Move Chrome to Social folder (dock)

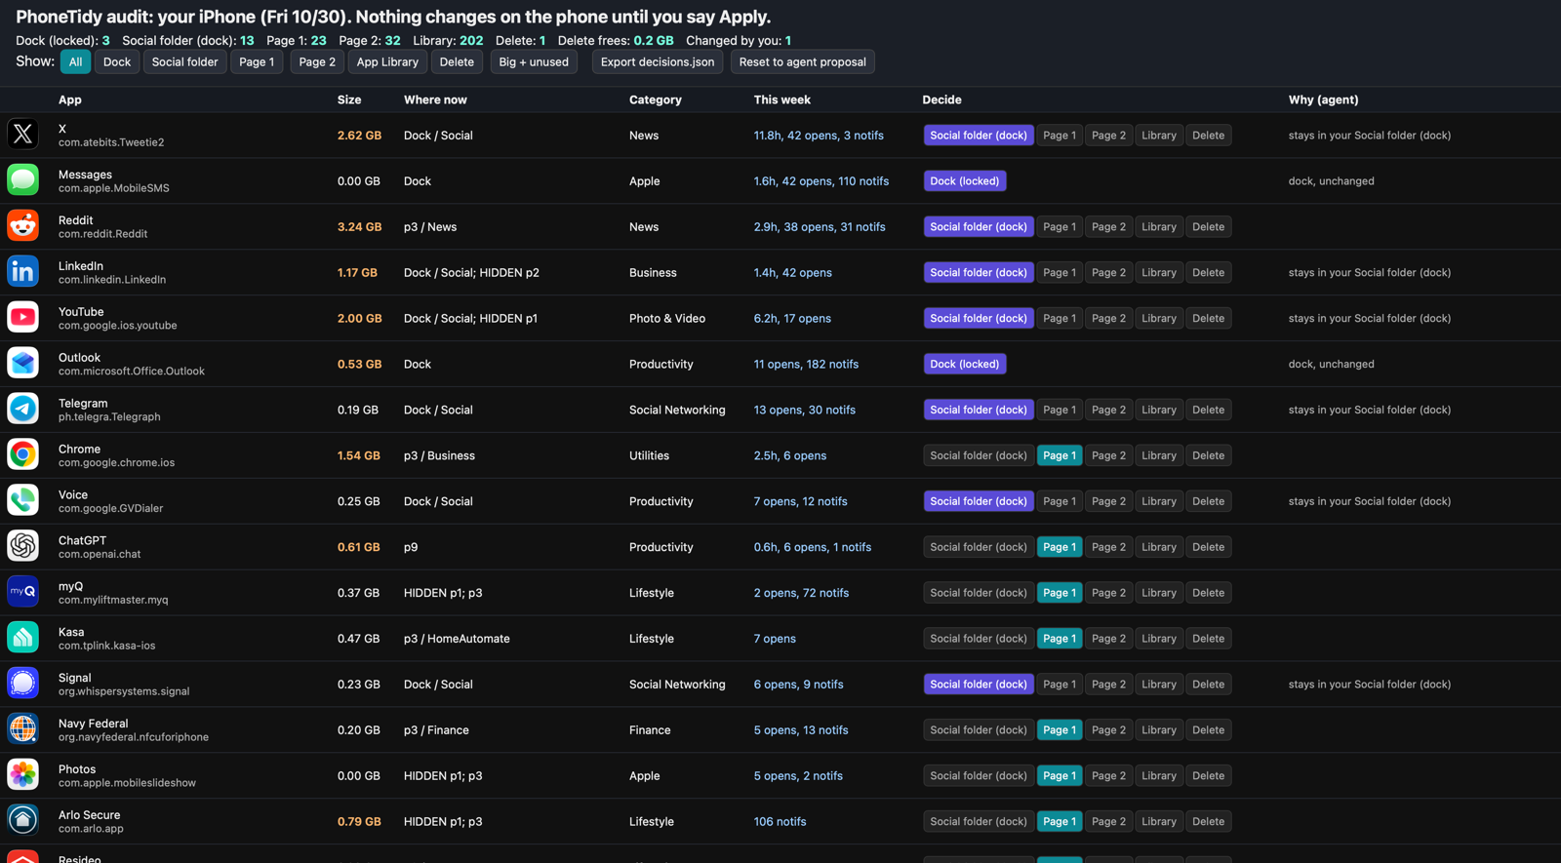pyautogui.click(x=979, y=455)
